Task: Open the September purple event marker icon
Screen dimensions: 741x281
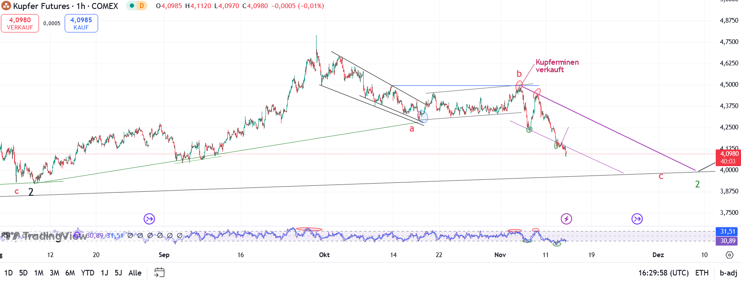Action: (149, 219)
